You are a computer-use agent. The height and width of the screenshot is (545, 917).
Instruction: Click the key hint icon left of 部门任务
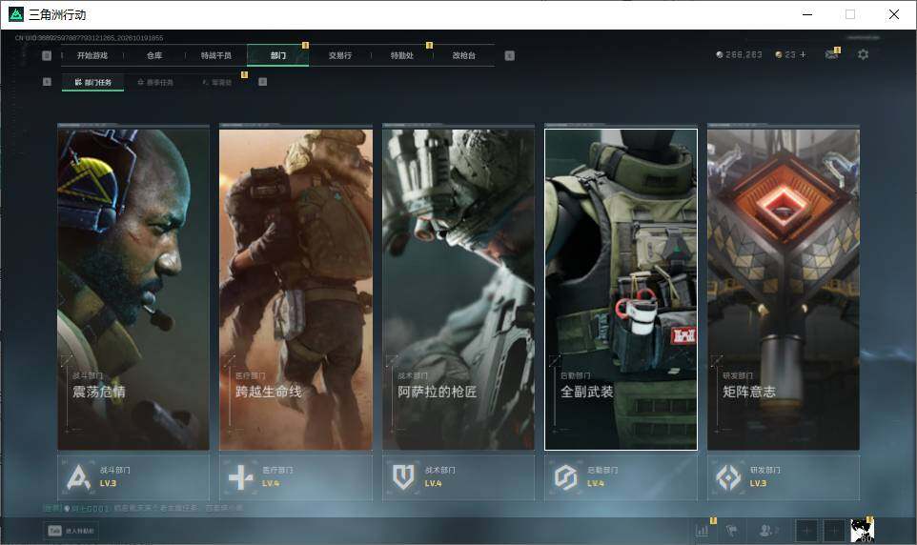coord(47,82)
